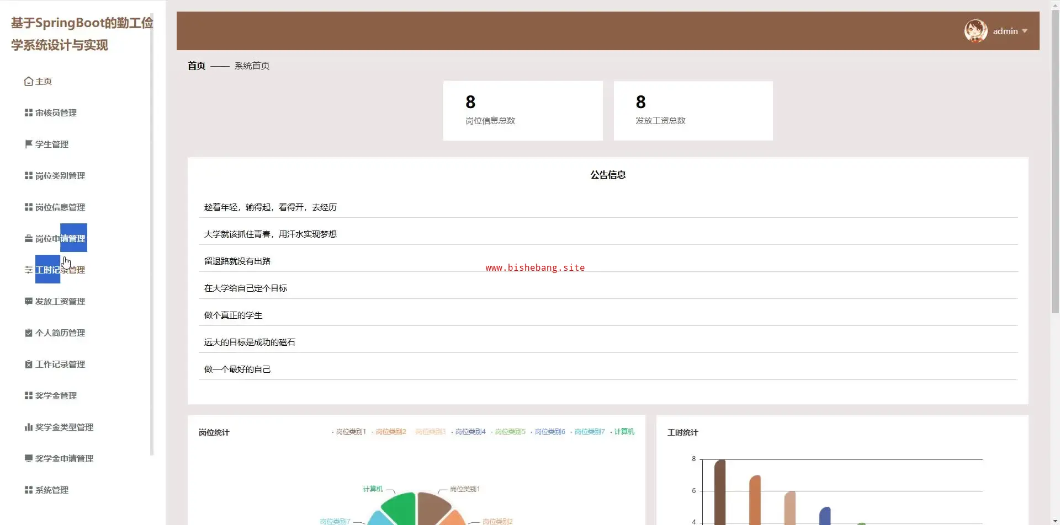Click the clipboard icon for 工作记录管理

(x=29, y=365)
